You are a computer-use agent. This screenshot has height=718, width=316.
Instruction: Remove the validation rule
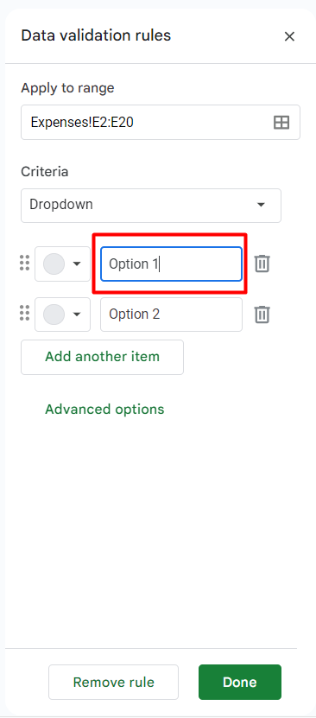pos(113,682)
